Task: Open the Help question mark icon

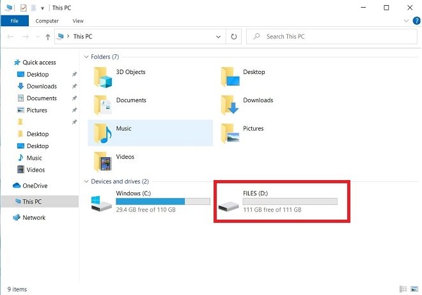Action: [416, 20]
